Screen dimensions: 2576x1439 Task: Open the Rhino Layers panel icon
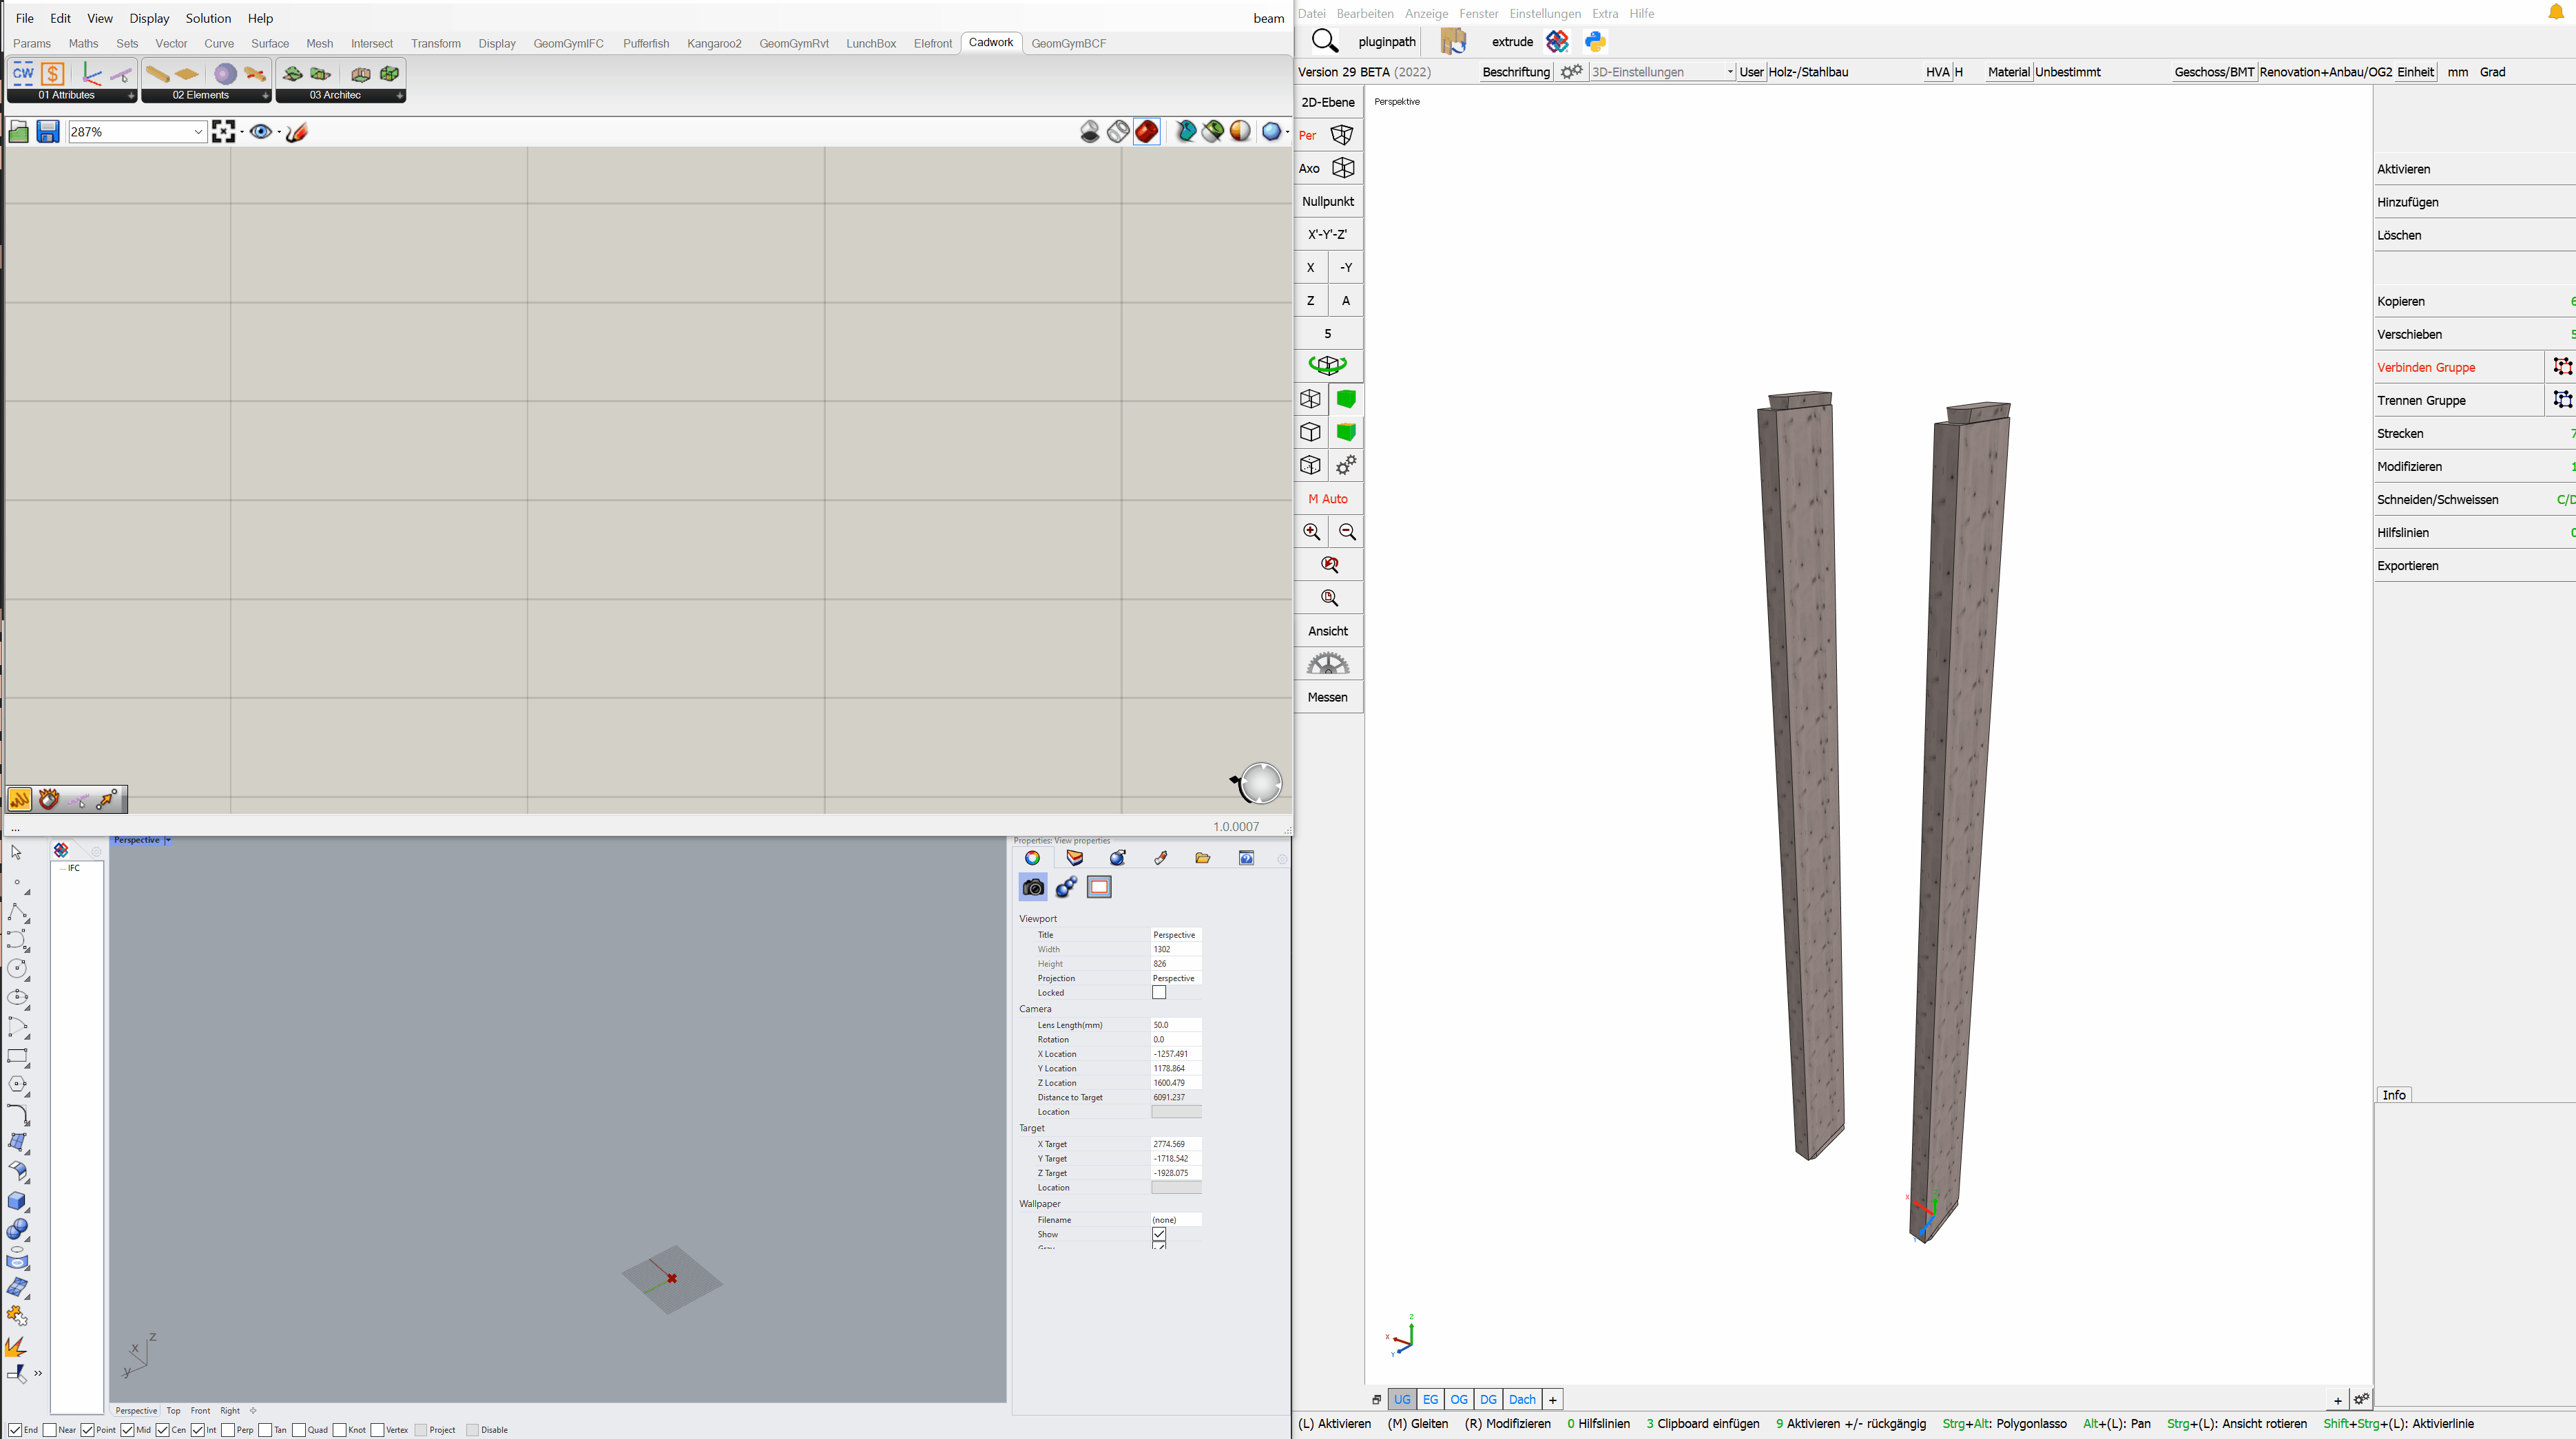pyautogui.click(x=1075, y=859)
